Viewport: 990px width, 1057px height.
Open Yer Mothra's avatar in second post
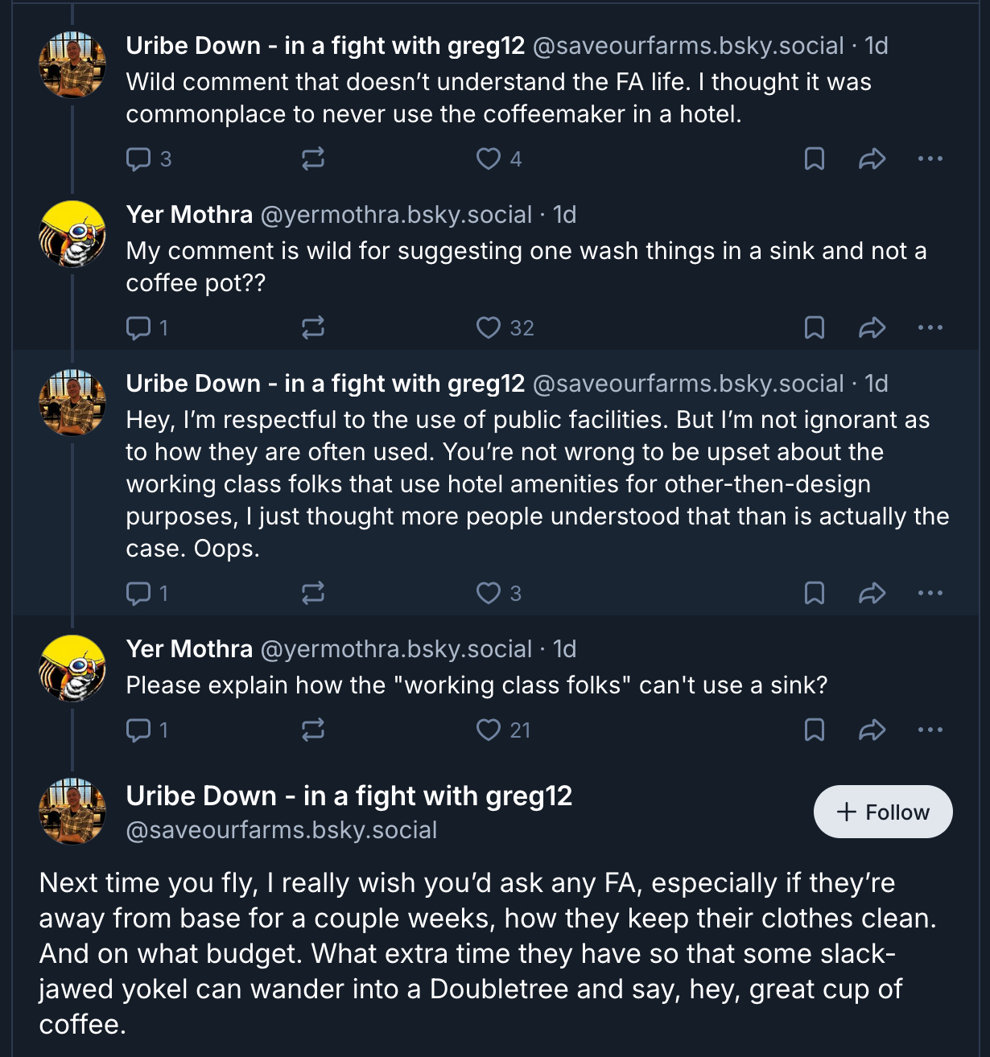pos(72,233)
